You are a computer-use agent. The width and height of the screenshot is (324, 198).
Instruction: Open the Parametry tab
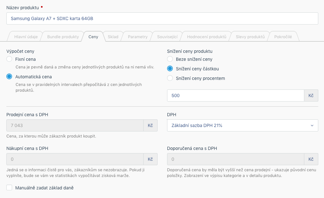(138, 37)
